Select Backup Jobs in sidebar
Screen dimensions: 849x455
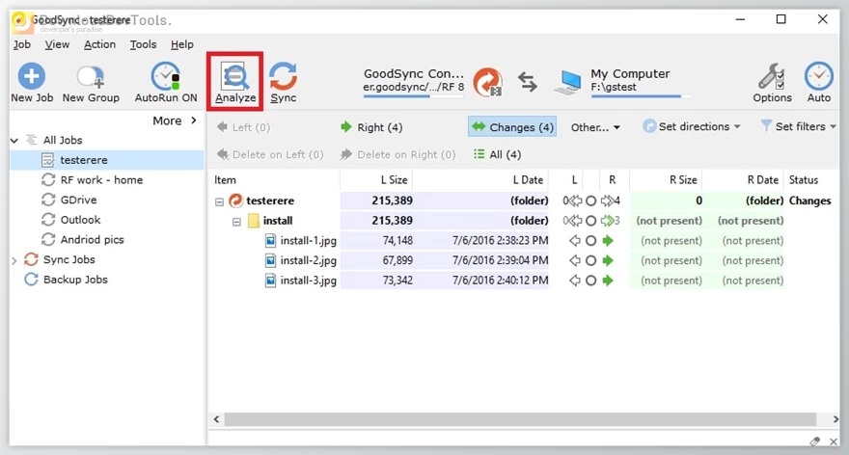75,280
